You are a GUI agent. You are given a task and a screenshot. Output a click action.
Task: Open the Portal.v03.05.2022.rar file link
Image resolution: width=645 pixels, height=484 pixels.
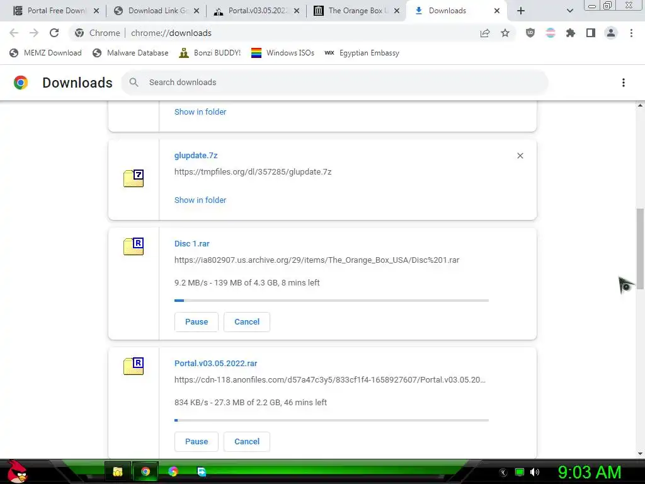coord(215,364)
